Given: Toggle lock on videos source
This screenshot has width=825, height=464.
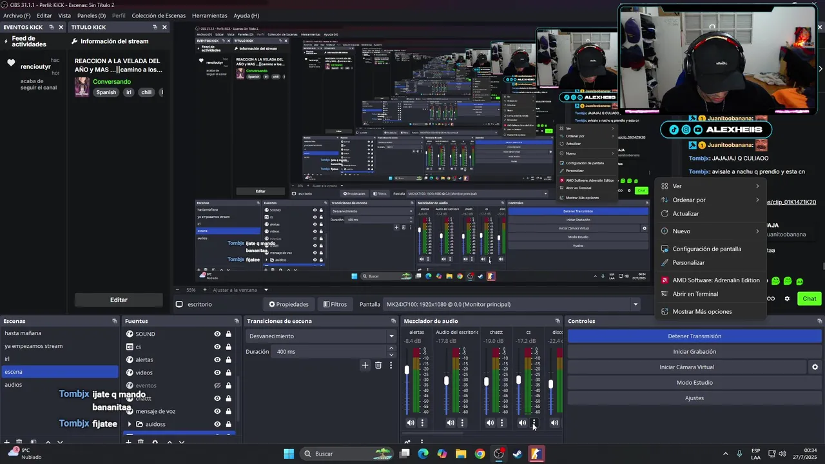Looking at the screenshot, I should tap(228, 372).
